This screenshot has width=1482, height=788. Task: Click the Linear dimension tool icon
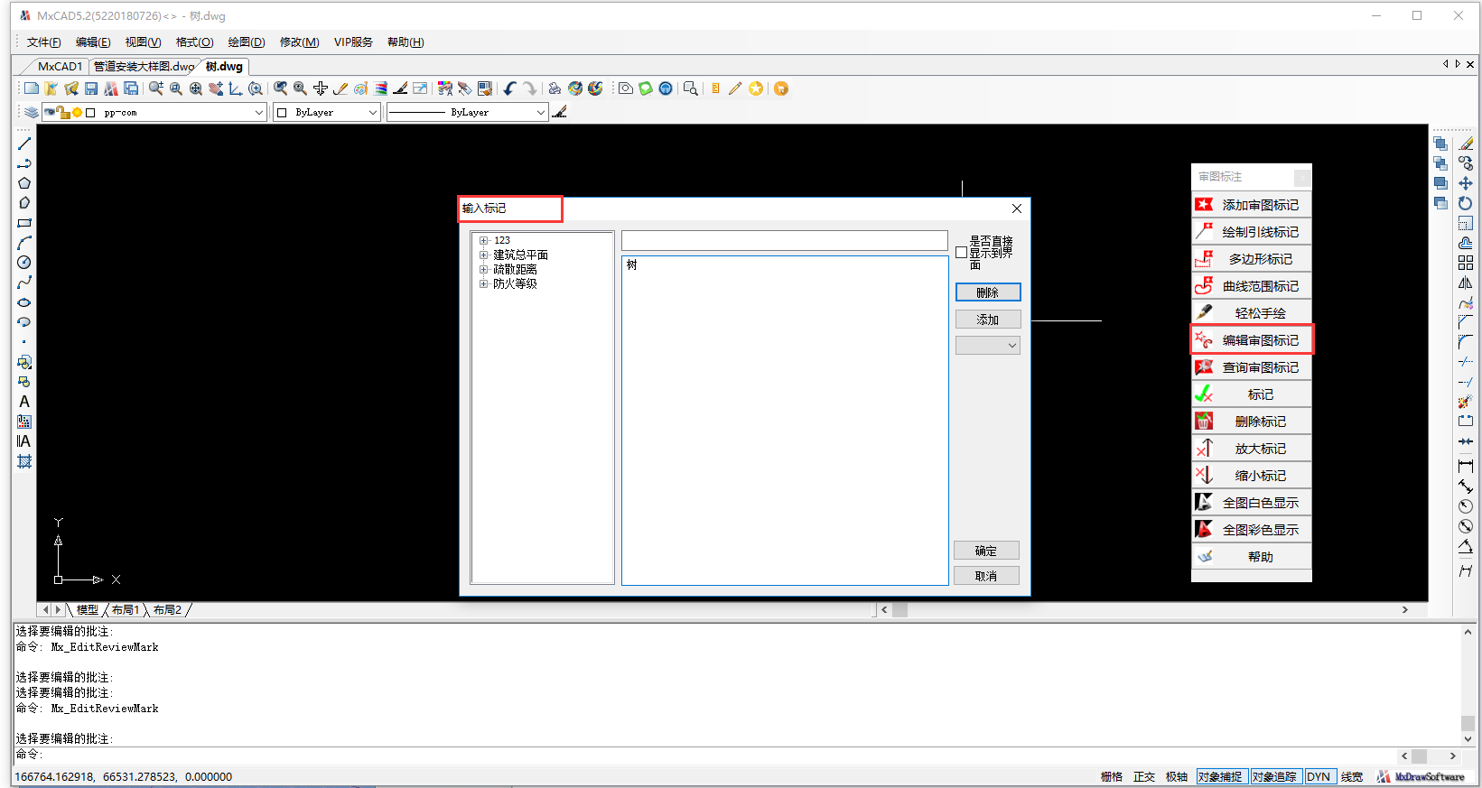(x=1466, y=465)
